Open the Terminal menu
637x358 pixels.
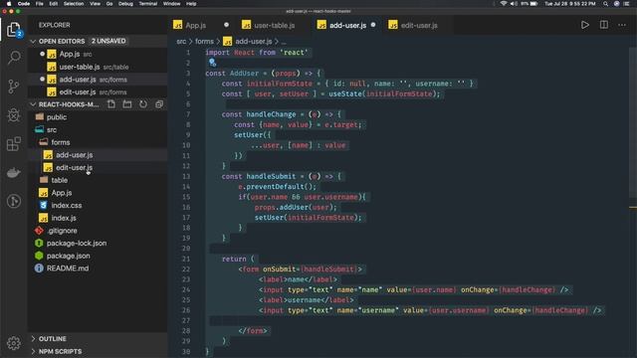(148, 4)
